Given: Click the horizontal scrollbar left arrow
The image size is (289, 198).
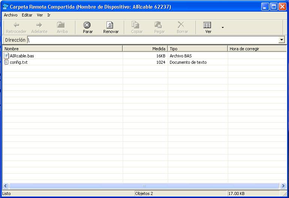Looking at the screenshot, I should (x=6, y=186).
